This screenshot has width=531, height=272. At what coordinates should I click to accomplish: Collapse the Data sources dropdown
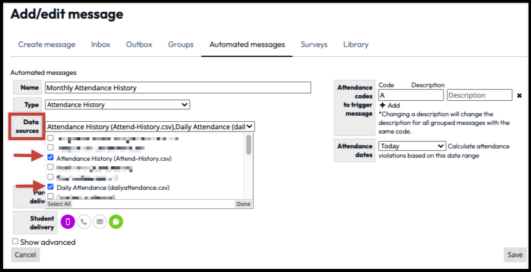pyautogui.click(x=150, y=127)
